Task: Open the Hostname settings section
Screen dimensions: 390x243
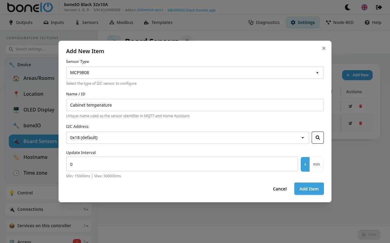Action: (34, 157)
